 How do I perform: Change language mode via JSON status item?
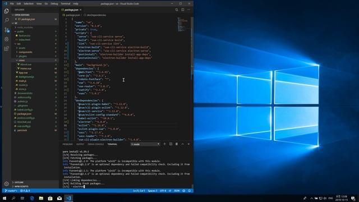(x=177, y=191)
